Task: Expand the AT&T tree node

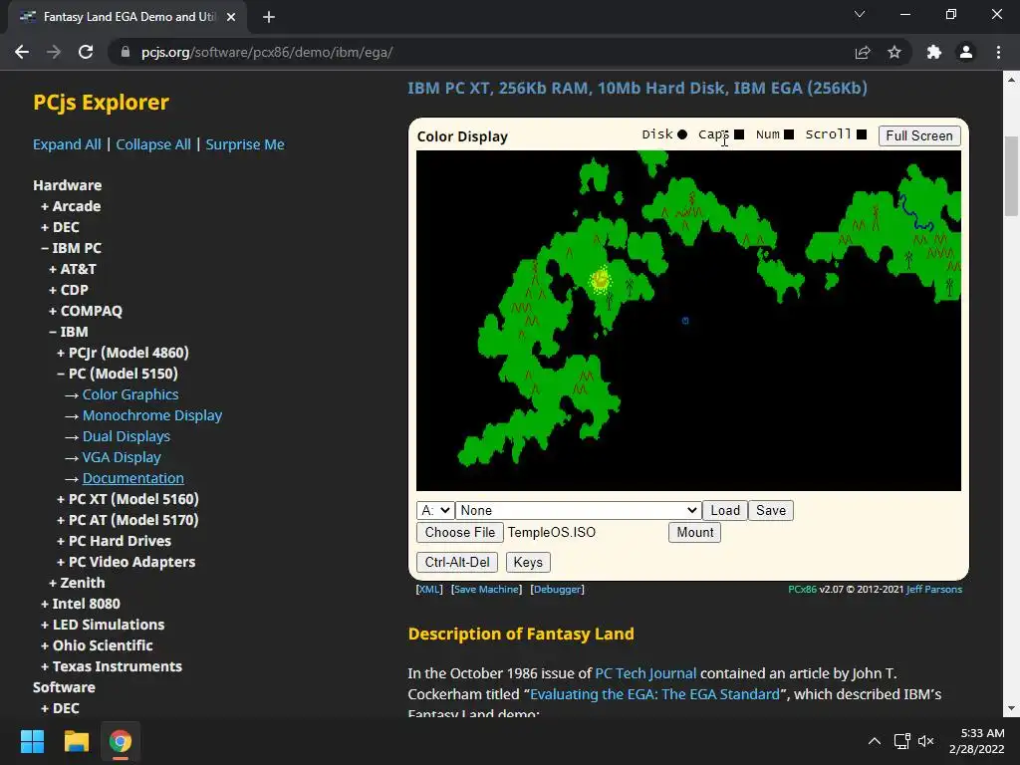Action: click(x=72, y=269)
